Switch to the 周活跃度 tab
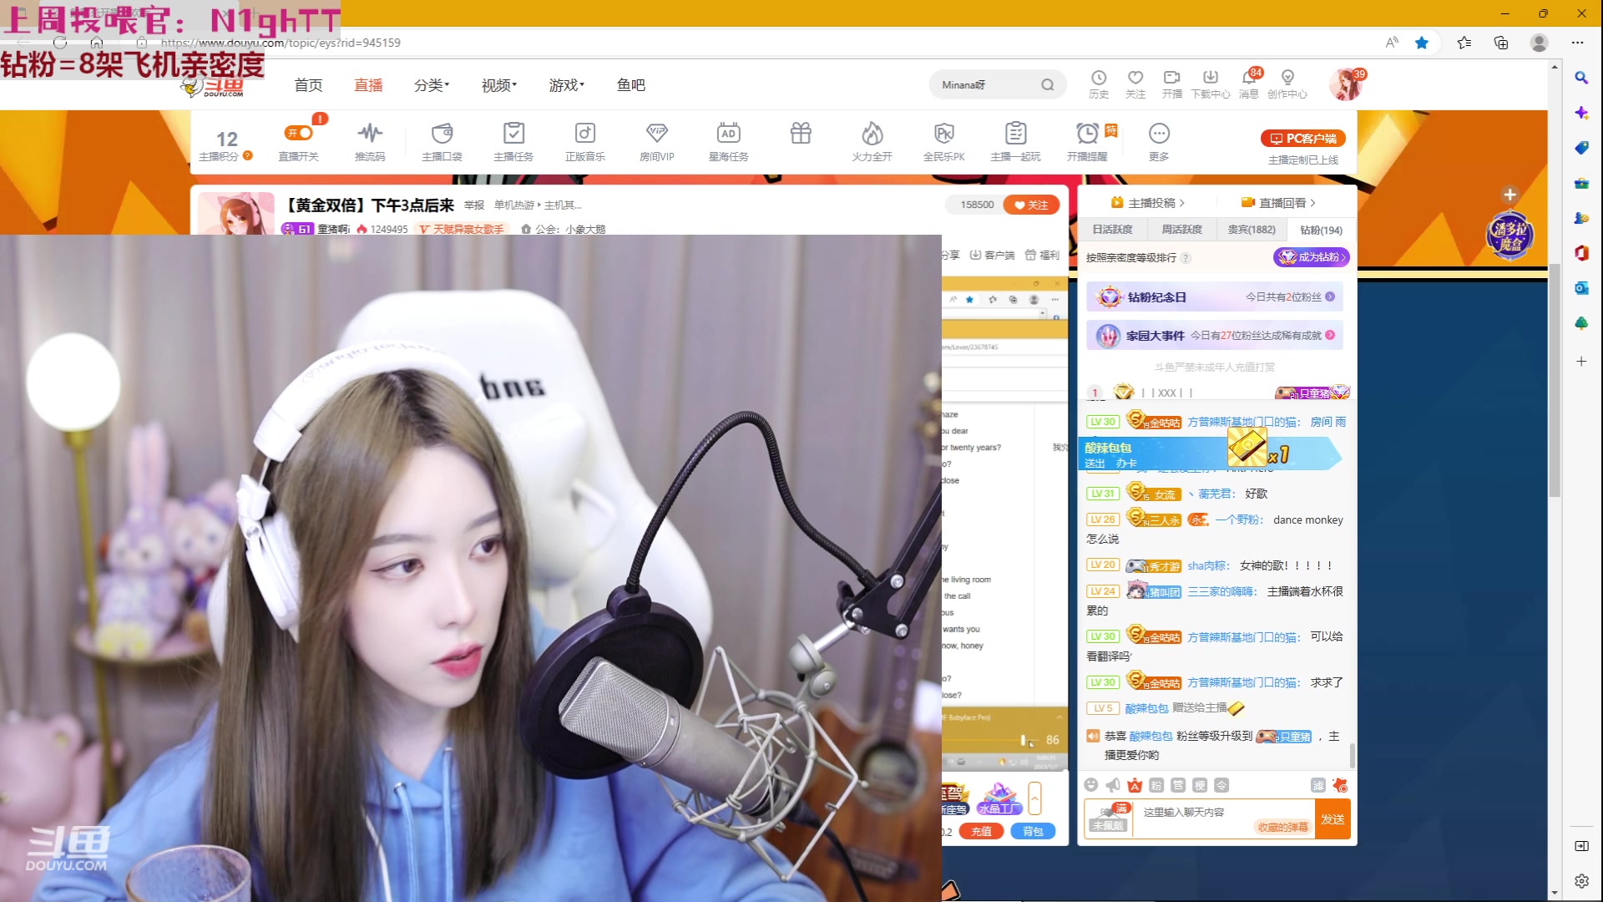 [x=1181, y=230]
